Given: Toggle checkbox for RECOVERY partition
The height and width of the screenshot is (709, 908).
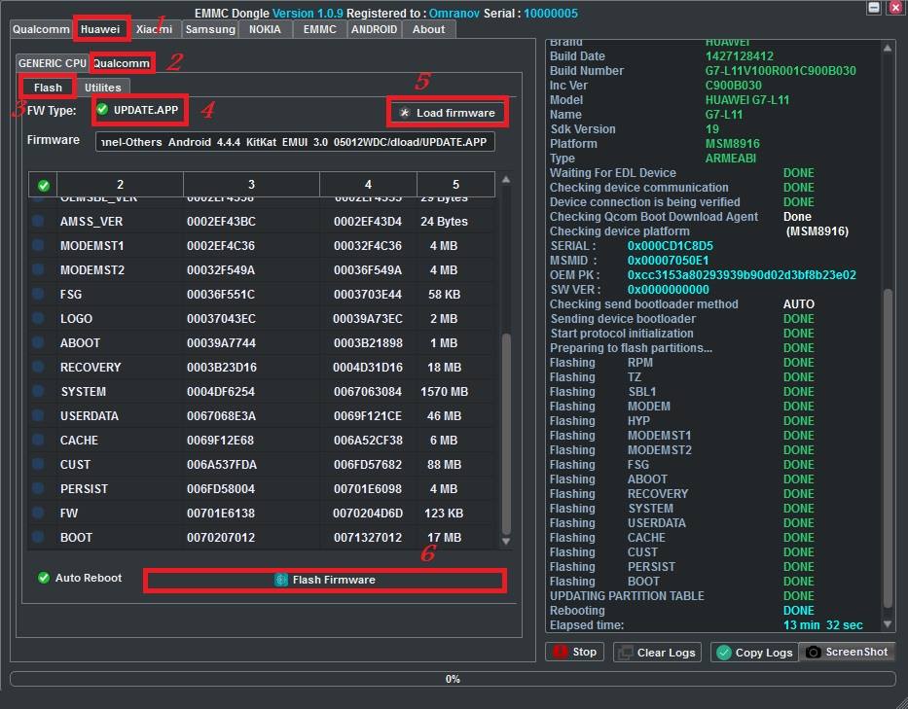Looking at the screenshot, I should (x=38, y=367).
